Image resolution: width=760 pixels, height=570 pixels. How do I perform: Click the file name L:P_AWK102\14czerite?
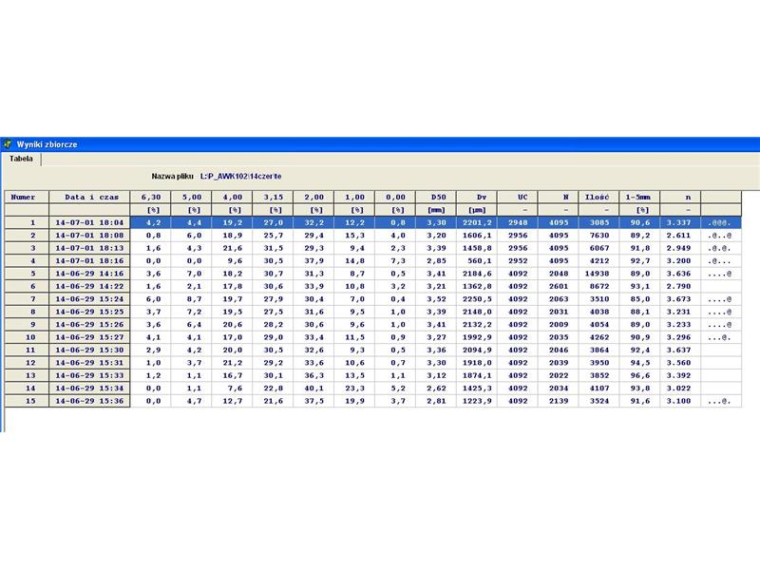(240, 177)
